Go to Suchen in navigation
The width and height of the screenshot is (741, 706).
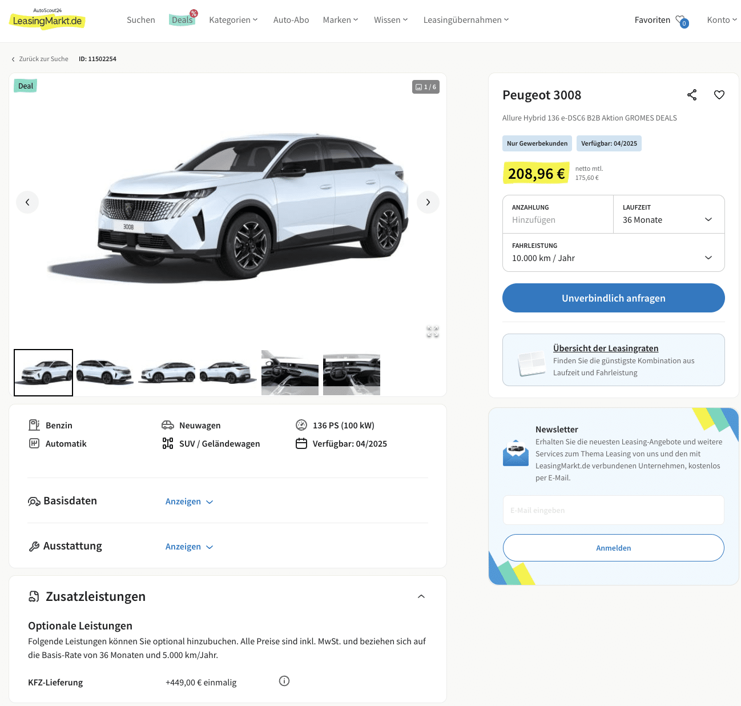point(141,20)
